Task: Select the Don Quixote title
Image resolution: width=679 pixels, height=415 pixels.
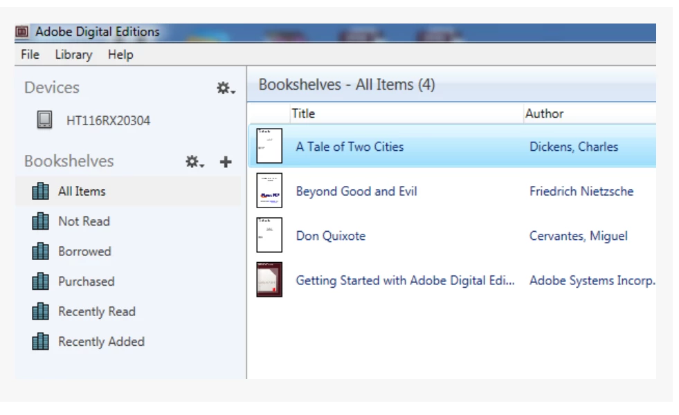Action: pos(330,236)
